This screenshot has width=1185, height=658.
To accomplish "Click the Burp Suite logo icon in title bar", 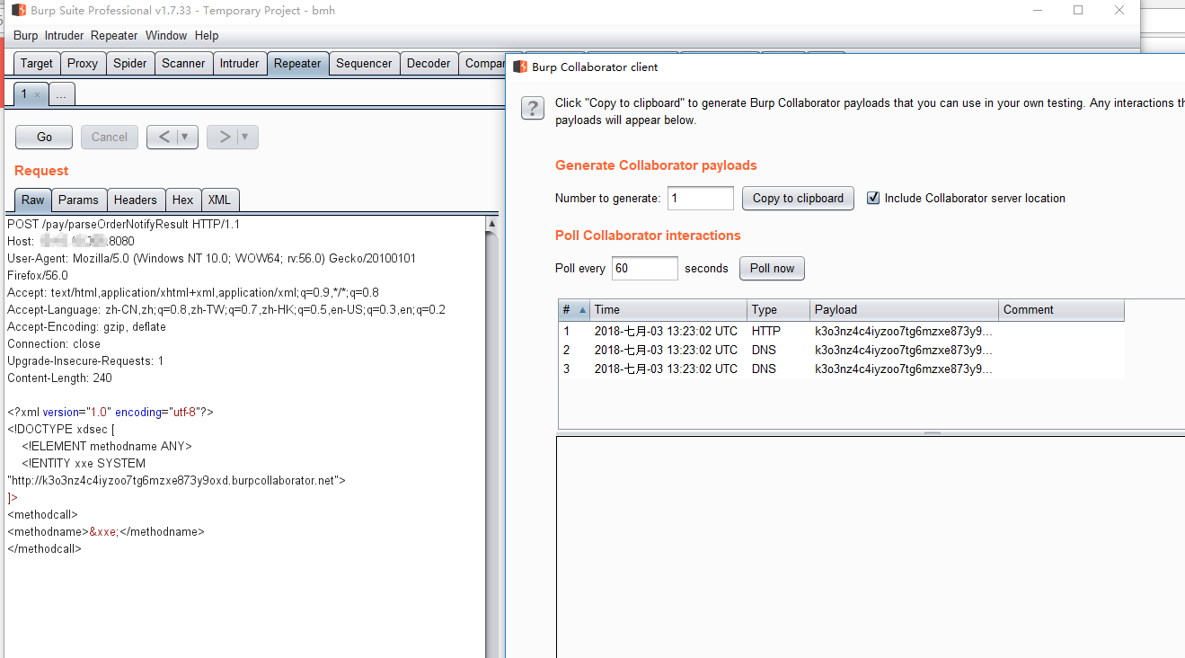I will tap(19, 11).
